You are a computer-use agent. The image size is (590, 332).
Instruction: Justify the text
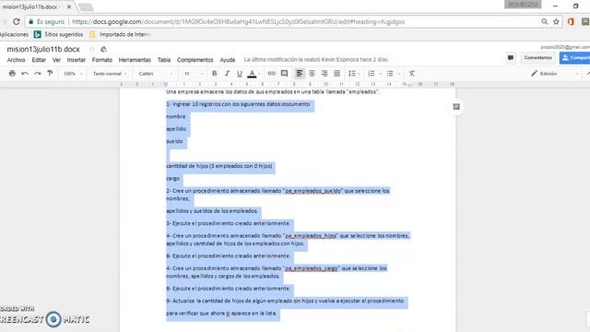point(336,74)
